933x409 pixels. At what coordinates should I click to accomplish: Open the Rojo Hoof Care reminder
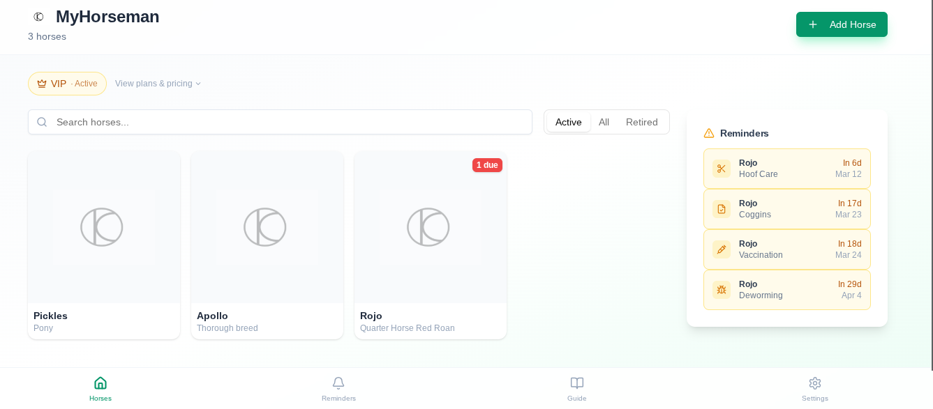(787, 169)
